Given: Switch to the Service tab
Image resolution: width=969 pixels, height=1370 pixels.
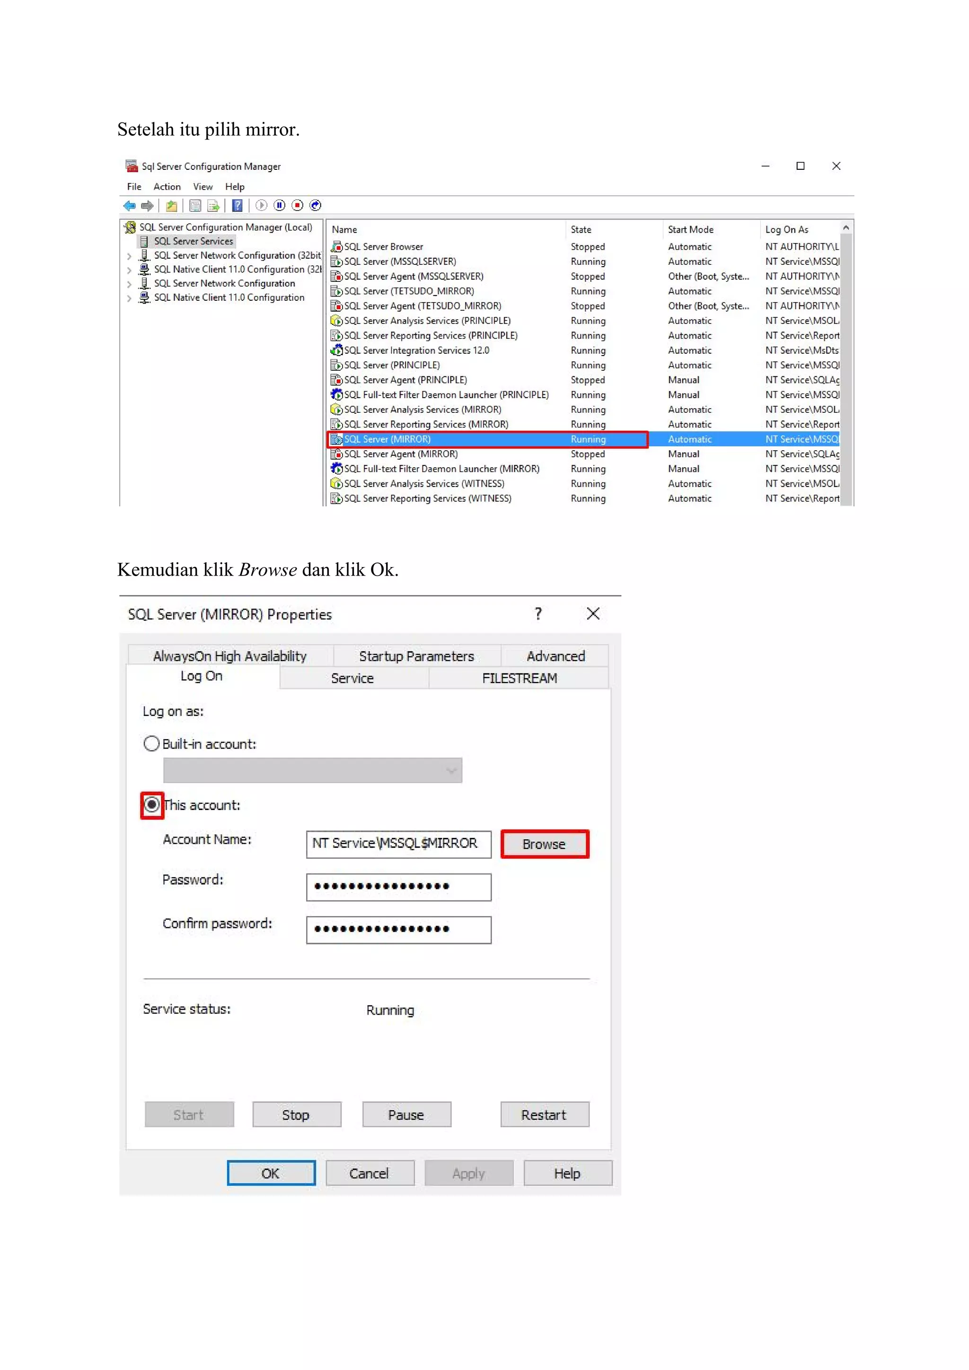Looking at the screenshot, I should click(x=353, y=678).
